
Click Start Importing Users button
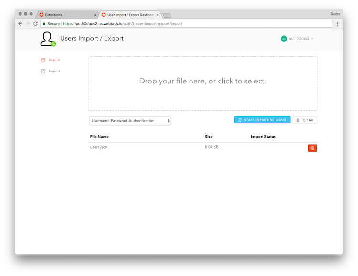(x=262, y=120)
